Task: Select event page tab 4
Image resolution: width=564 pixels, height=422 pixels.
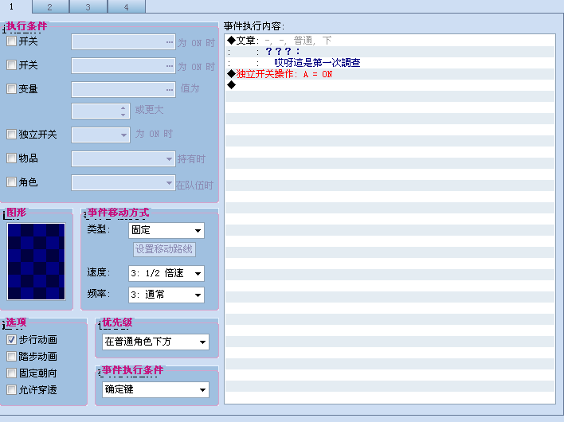Action: pyautogui.click(x=127, y=7)
